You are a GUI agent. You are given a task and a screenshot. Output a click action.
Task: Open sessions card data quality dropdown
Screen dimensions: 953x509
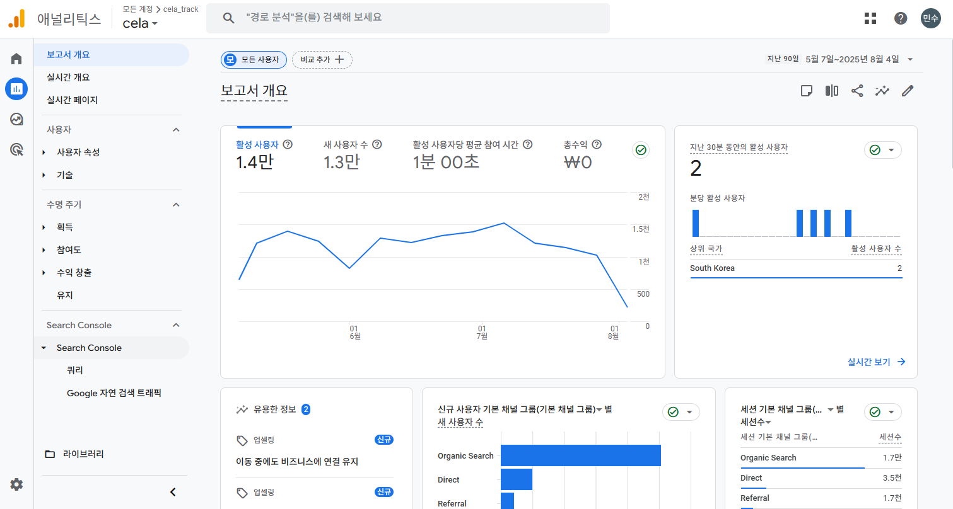(882, 412)
